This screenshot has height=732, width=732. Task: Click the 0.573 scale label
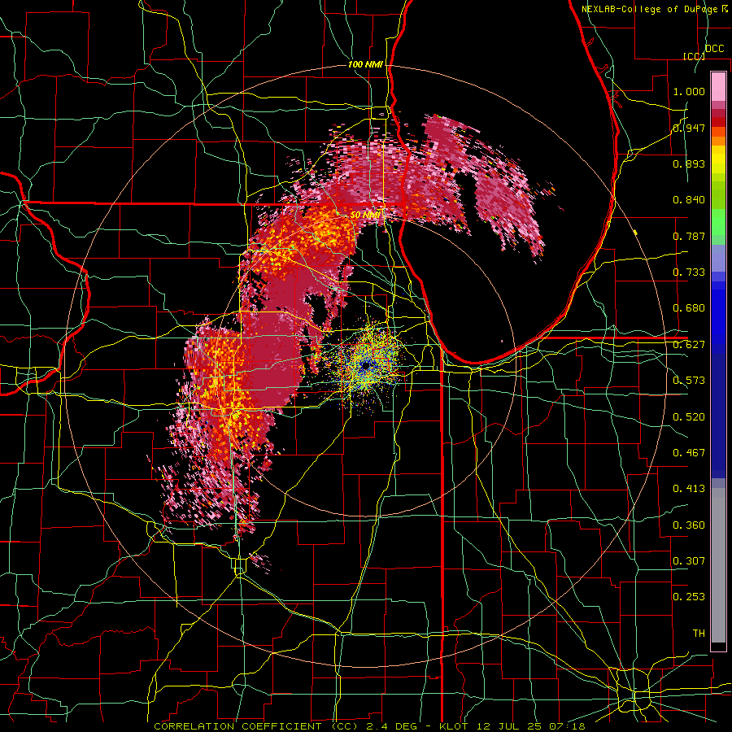(689, 381)
